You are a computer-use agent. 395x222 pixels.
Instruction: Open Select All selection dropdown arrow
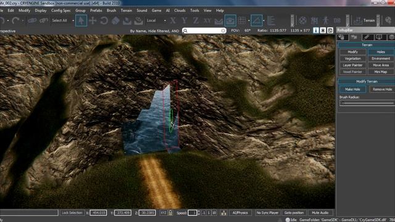point(73,20)
